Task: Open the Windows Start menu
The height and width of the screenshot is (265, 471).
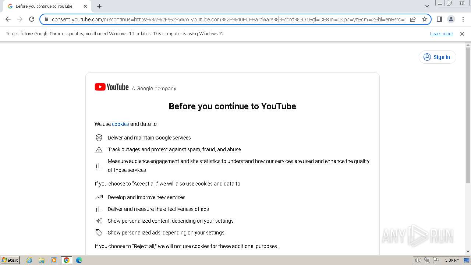Action: point(10,260)
